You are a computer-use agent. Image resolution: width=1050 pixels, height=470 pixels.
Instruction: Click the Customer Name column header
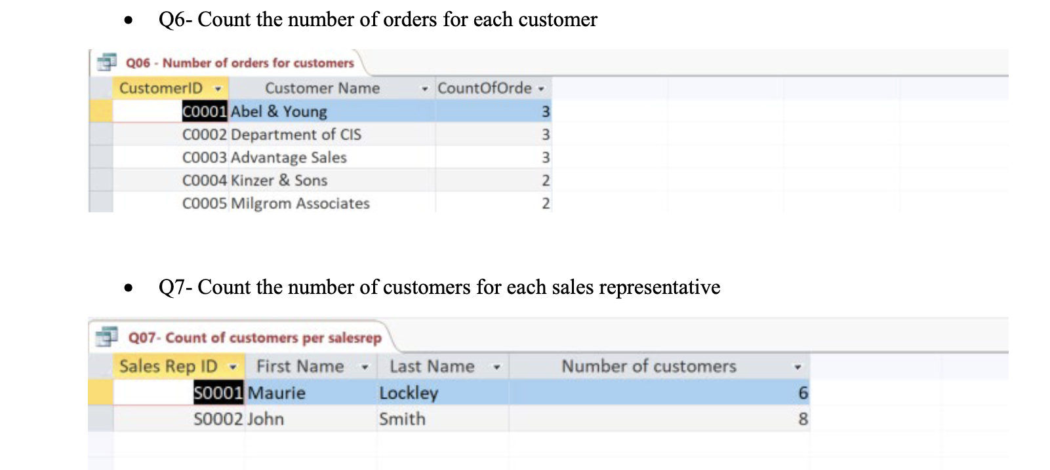coord(331,88)
